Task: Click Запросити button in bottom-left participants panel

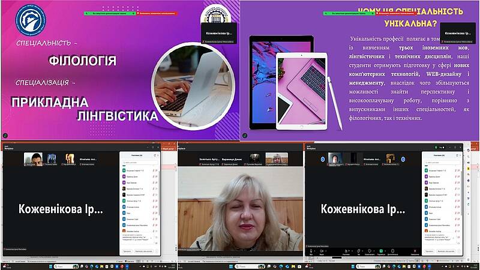Action: 128,251
